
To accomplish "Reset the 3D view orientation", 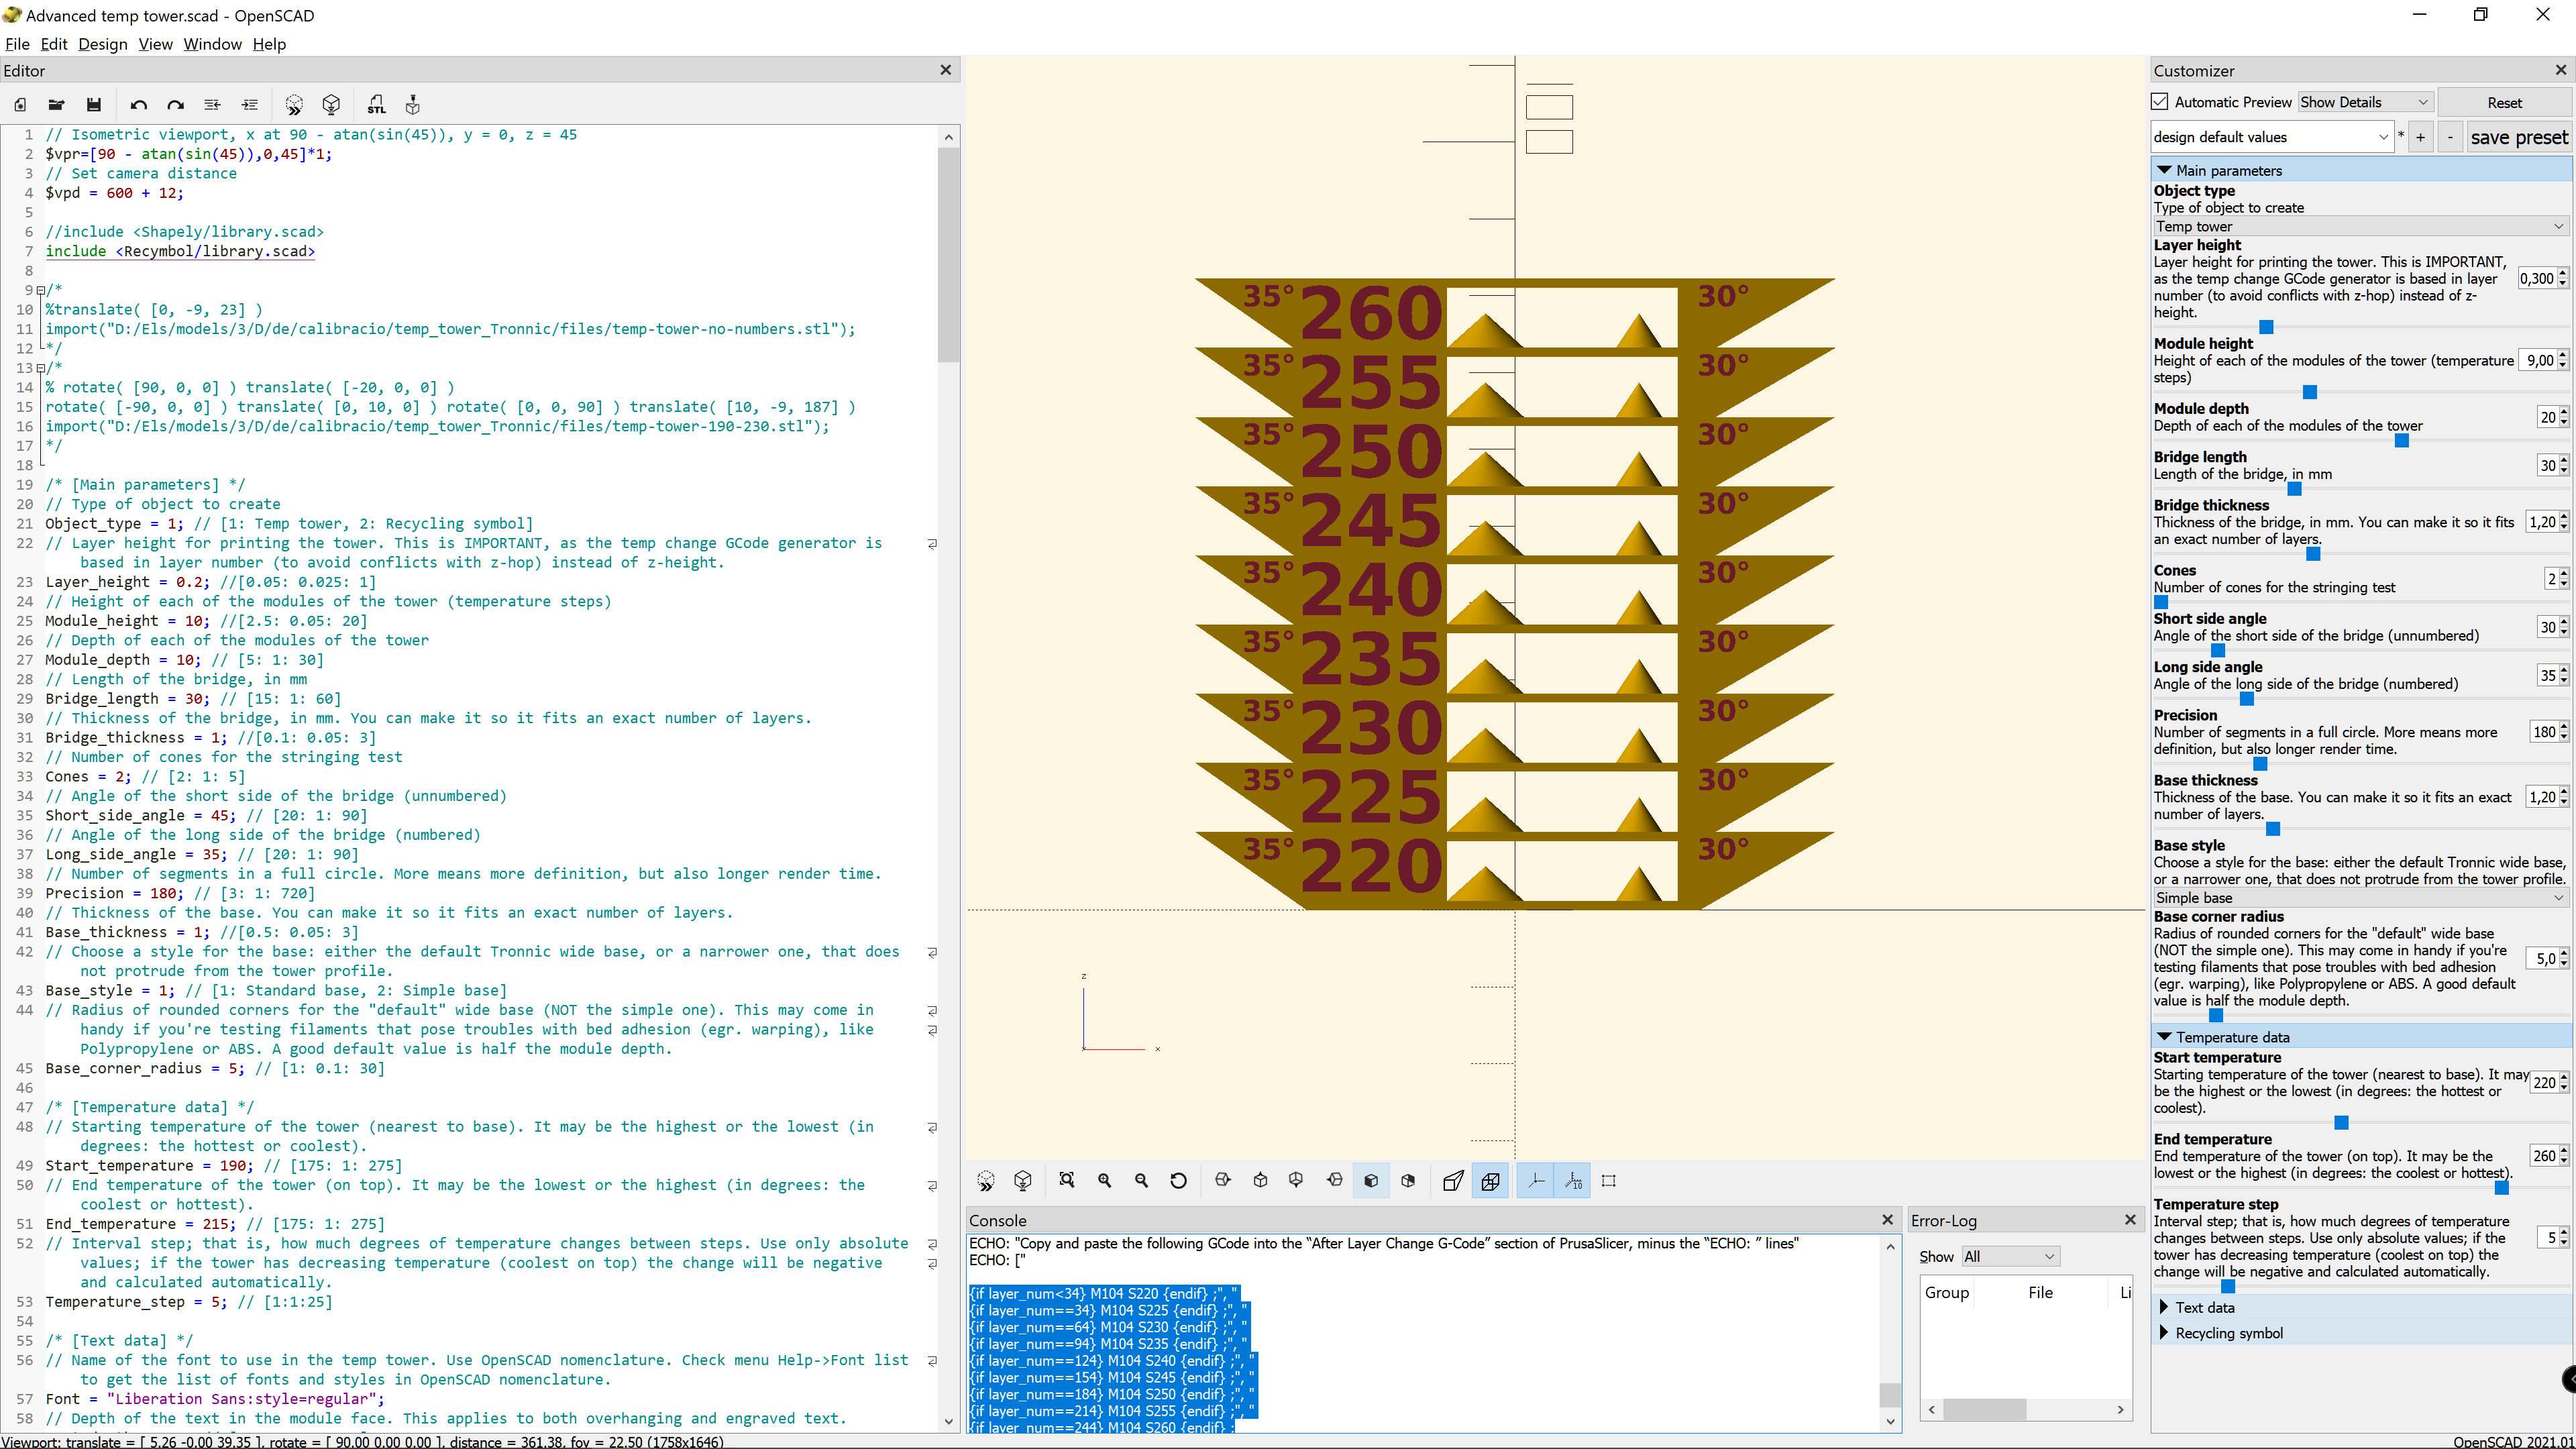I will [1179, 1181].
